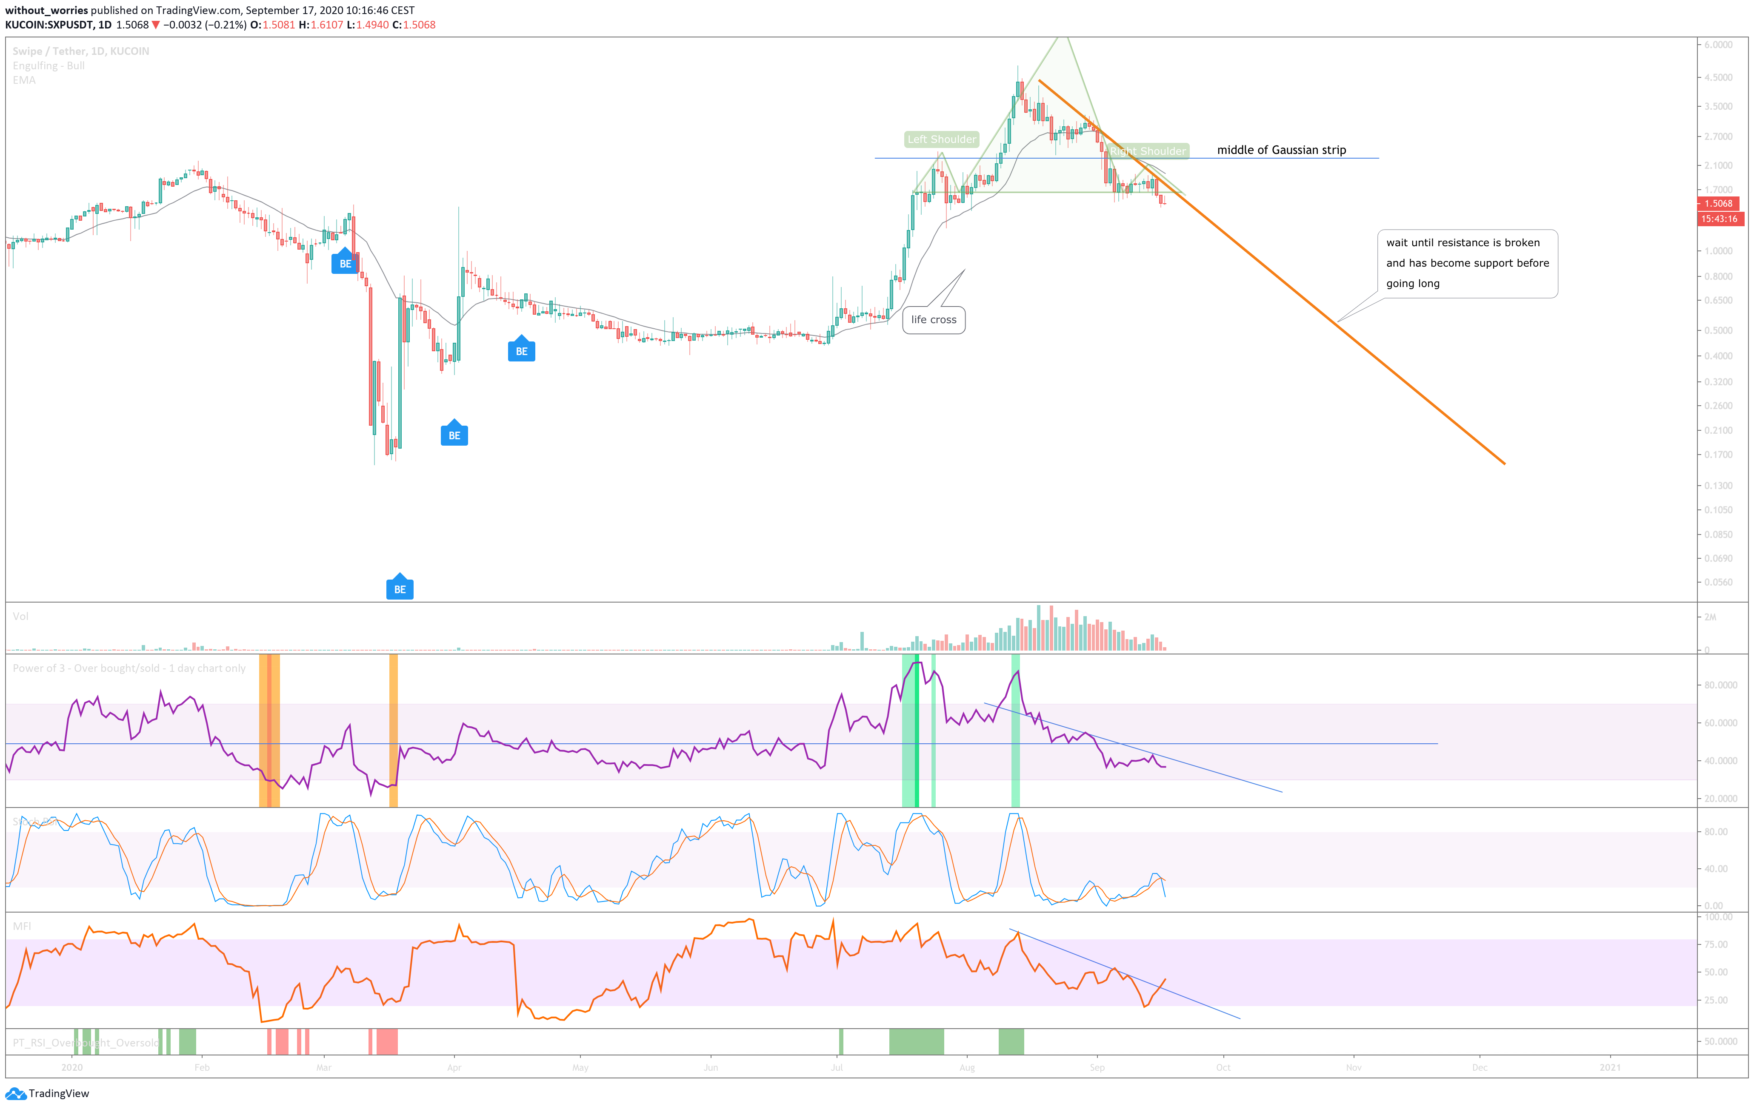Viewport: 1754px width, 1109px height.
Task: Click the Sep label on time axis
Action: click(1097, 1067)
